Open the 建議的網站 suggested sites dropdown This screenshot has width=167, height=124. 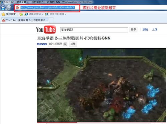pyautogui.click(x=34, y=14)
